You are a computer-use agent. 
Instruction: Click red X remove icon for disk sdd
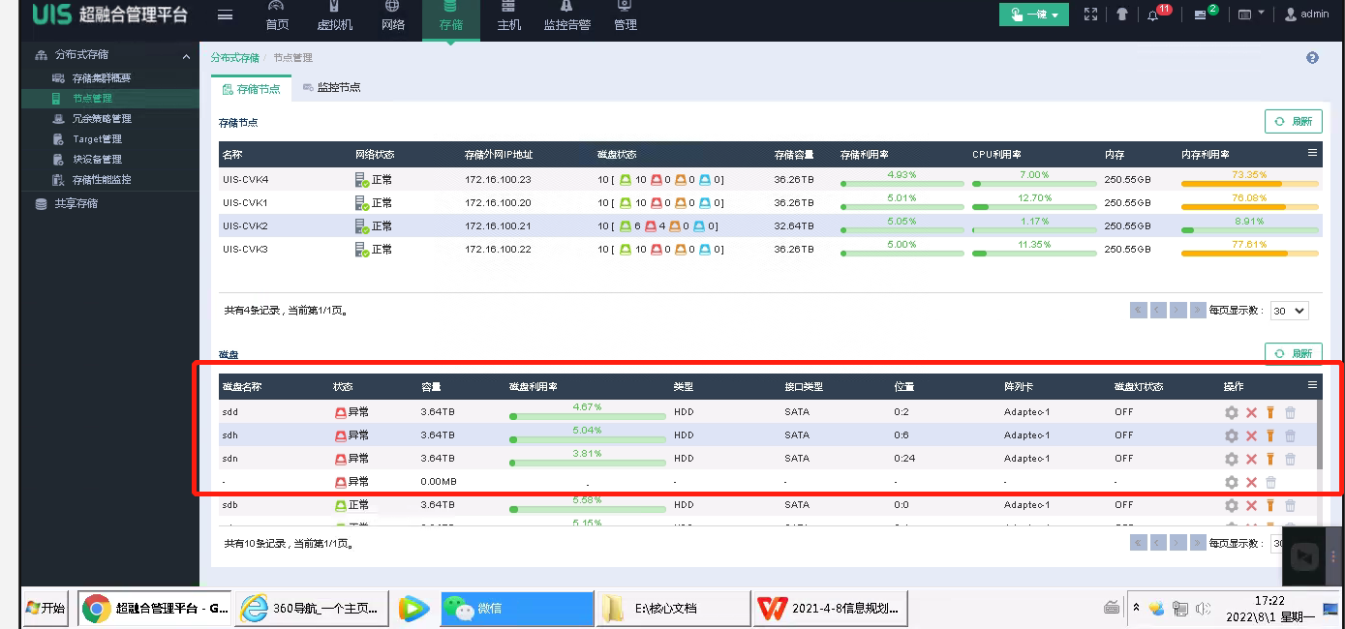point(1251,412)
